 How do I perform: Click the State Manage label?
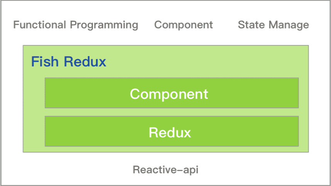tap(273, 25)
